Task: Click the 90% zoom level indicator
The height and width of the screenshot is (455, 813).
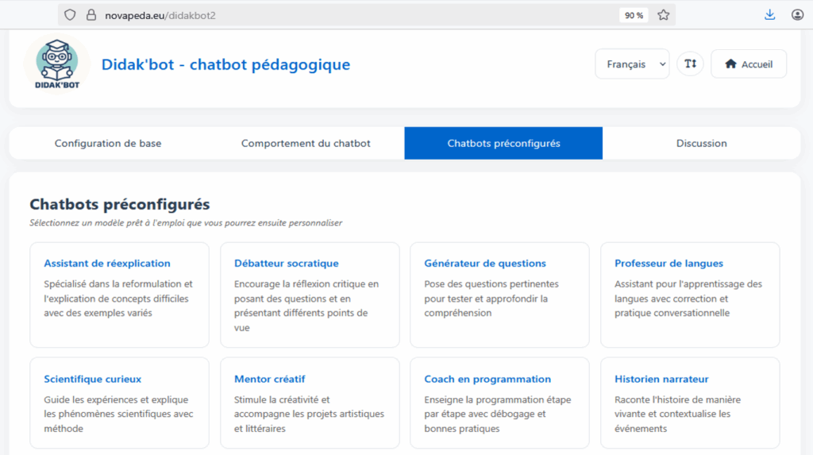Action: point(634,15)
